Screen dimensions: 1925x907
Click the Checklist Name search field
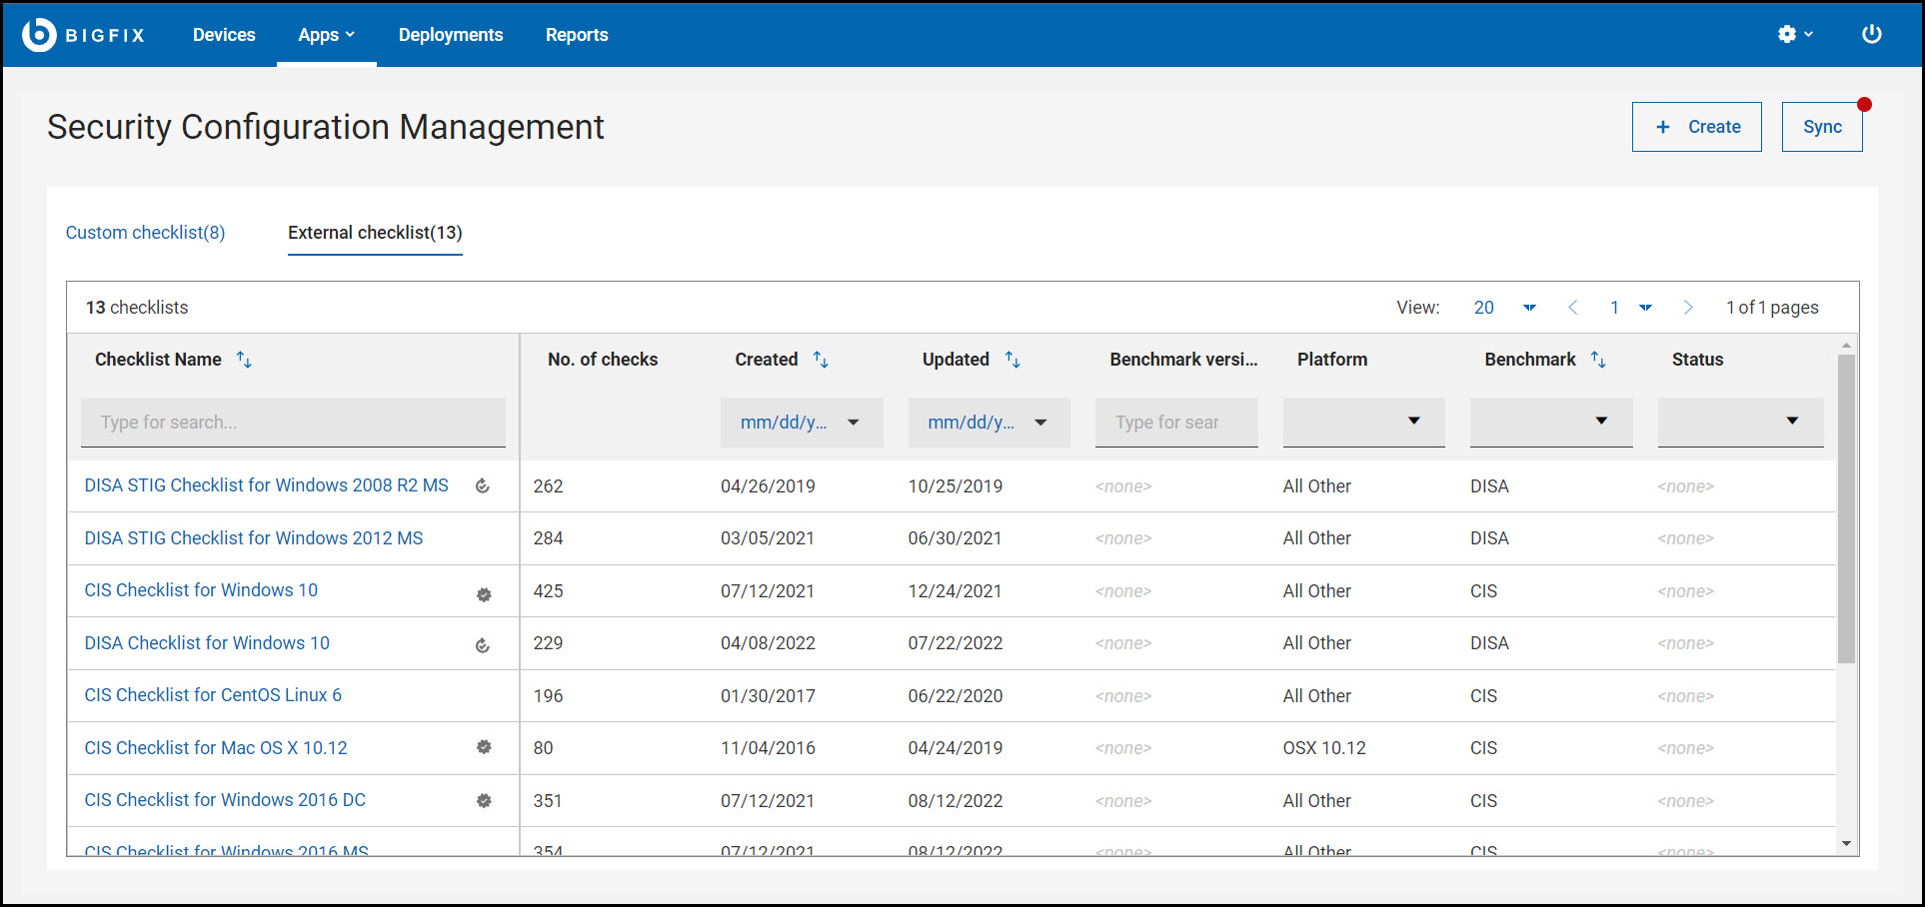coord(293,423)
